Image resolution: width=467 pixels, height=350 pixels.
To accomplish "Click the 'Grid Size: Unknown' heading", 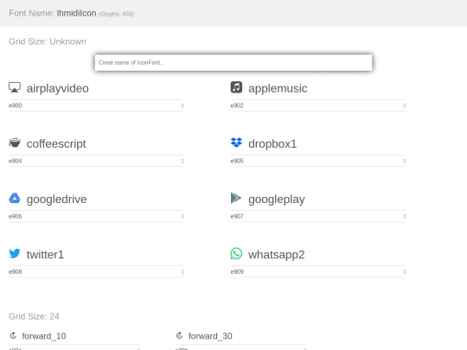I will coord(48,41).
